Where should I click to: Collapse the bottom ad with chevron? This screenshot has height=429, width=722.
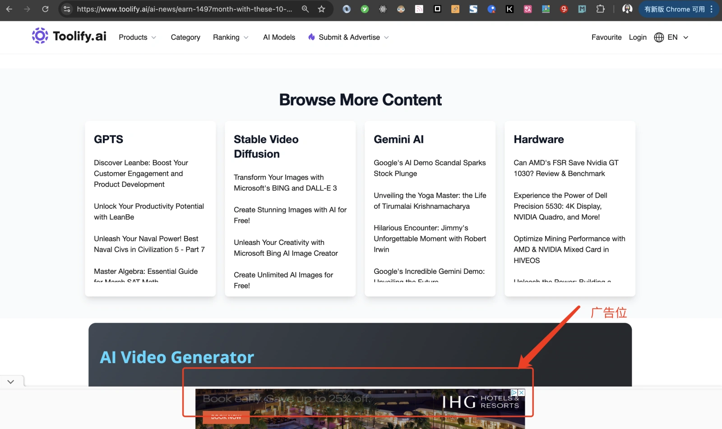point(11,382)
